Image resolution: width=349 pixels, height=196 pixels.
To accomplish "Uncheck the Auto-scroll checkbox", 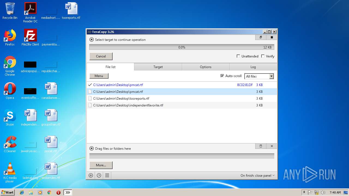I will coord(222,76).
